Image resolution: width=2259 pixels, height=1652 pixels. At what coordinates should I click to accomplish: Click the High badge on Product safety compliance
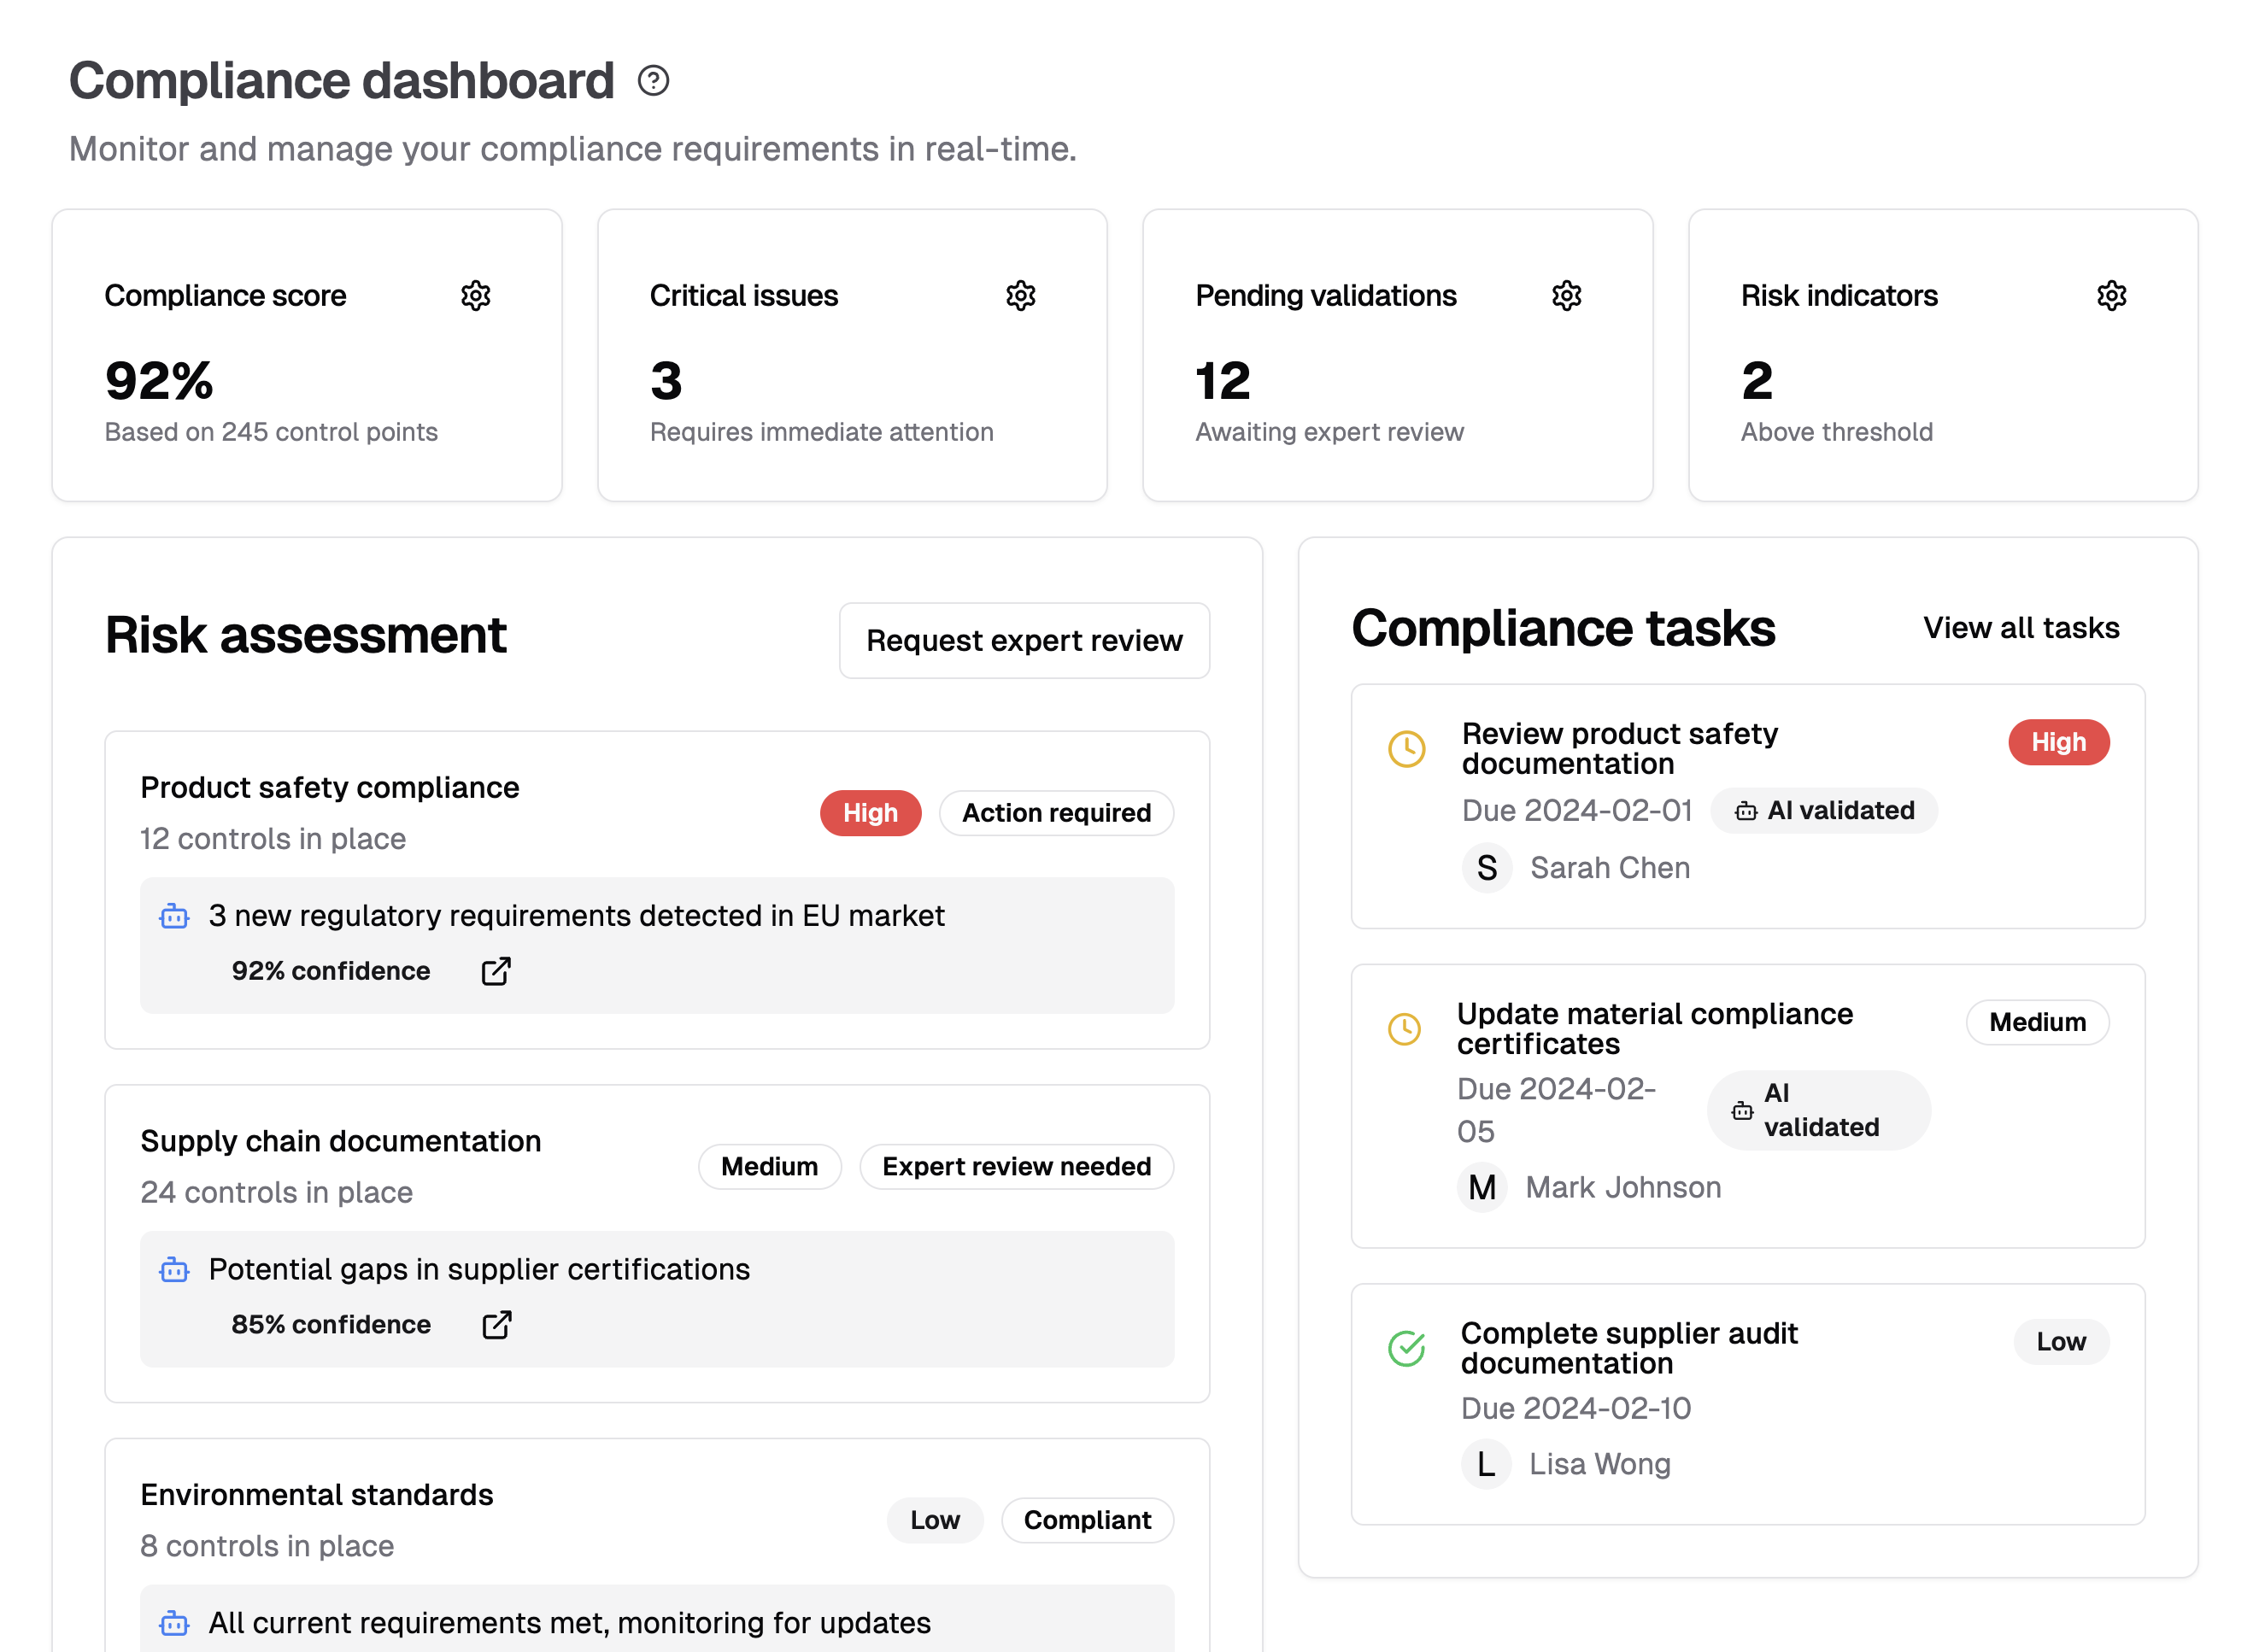[x=870, y=813]
